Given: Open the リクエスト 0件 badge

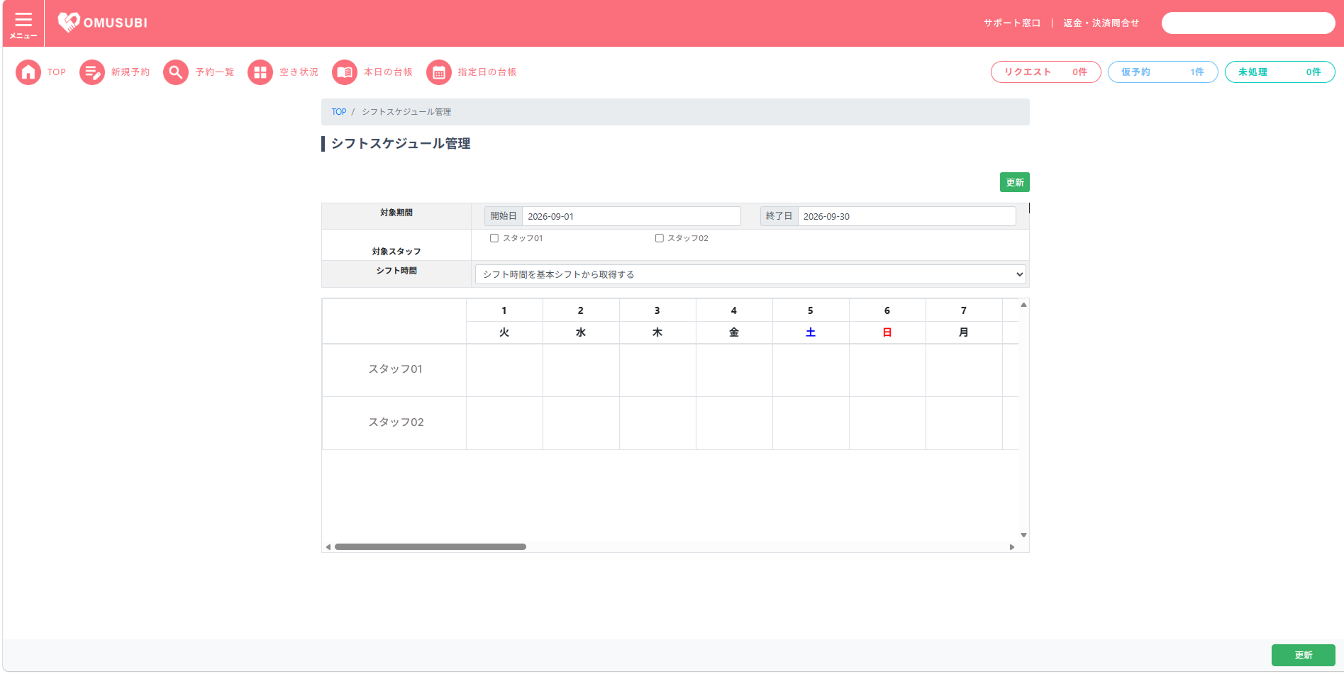Looking at the screenshot, I should click(1046, 72).
